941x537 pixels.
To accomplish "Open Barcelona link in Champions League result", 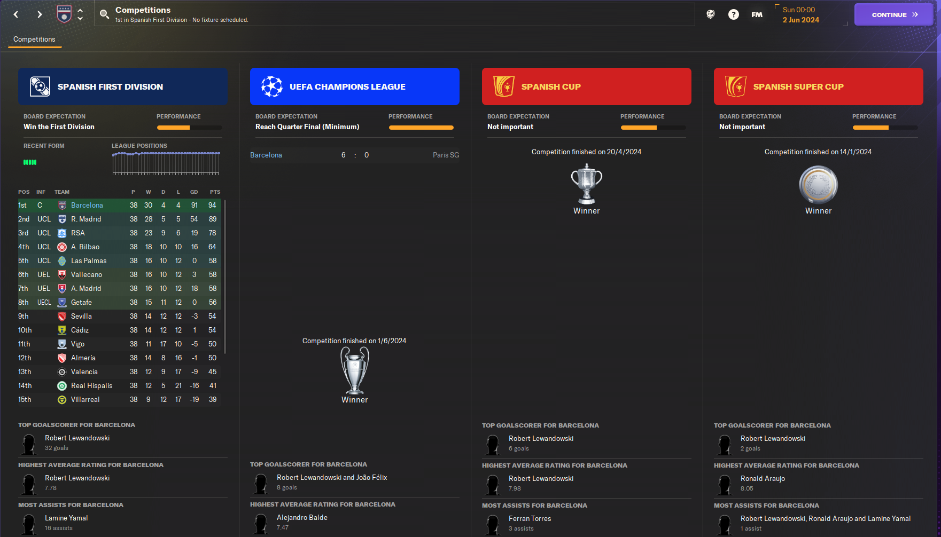I will pos(266,155).
